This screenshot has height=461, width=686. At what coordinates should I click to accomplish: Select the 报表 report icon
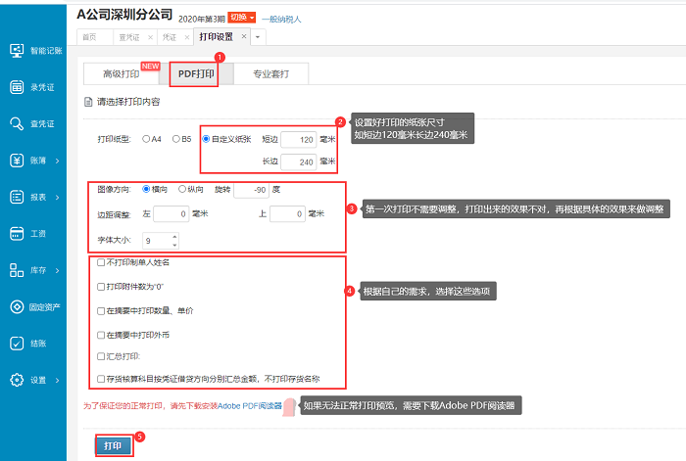(x=17, y=197)
